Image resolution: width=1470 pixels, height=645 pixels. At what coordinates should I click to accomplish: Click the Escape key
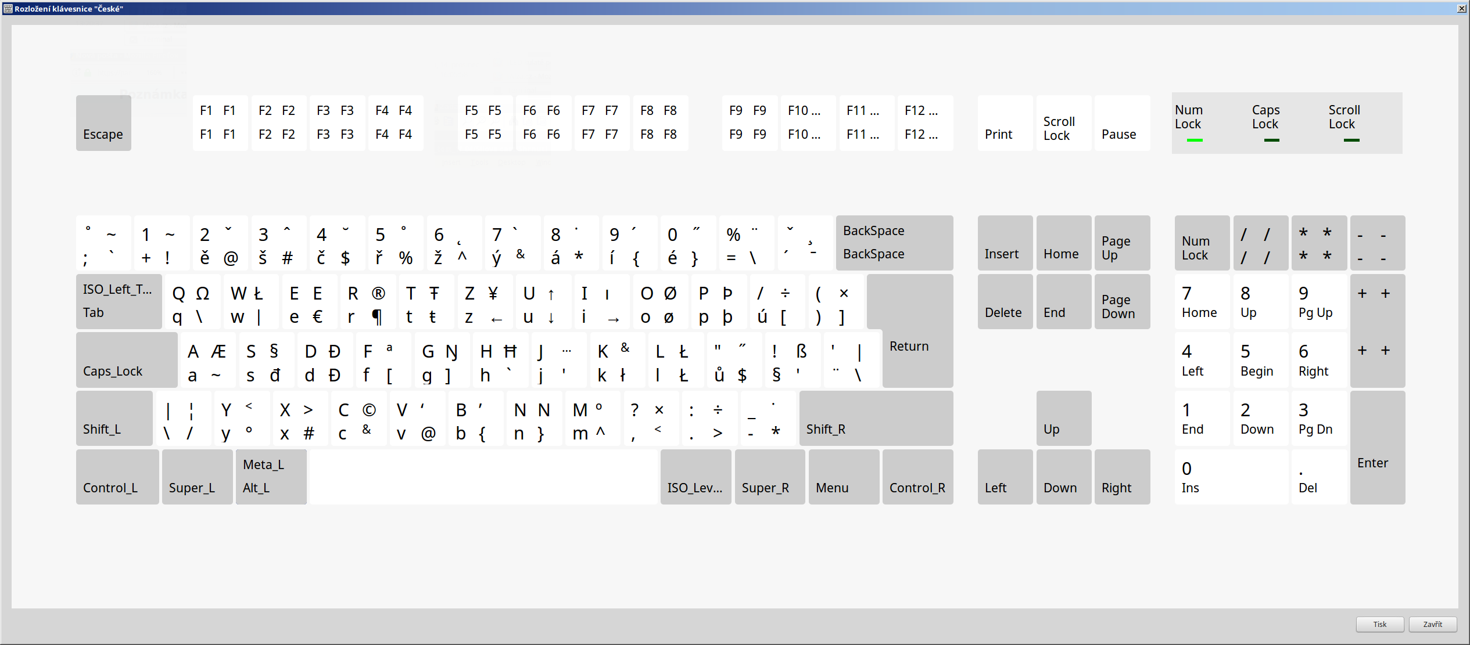coord(103,123)
